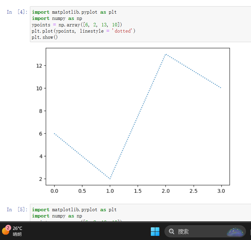
Task: Click the In [5] prompt label
Action: click(x=17, y=209)
